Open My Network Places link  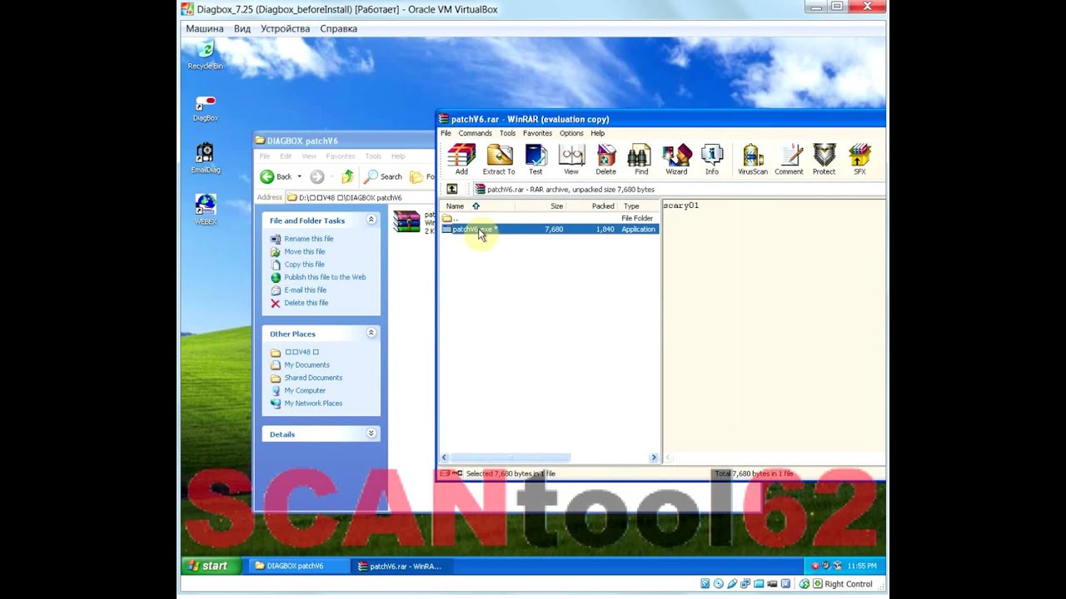313,403
